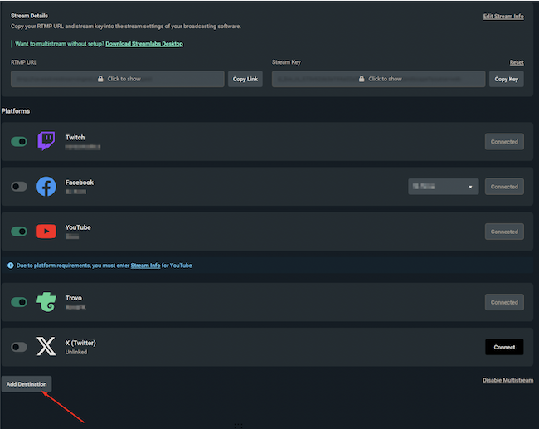Image resolution: width=539 pixels, height=429 pixels.
Task: Reveal the hidden RTMP URL field
Action: point(118,79)
